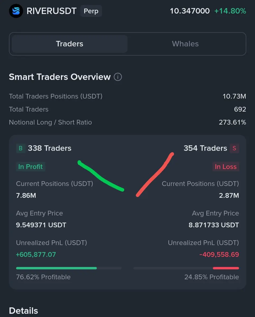Expand the Details section heading
The image size is (255, 317).
pos(23,311)
